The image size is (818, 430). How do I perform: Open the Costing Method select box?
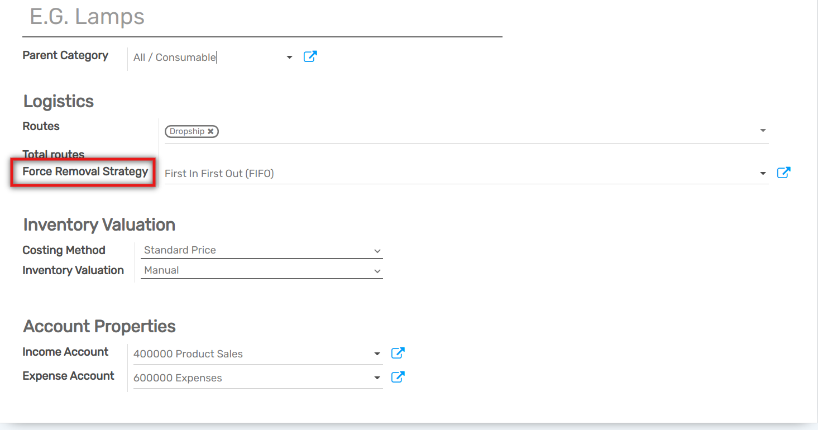(x=261, y=250)
